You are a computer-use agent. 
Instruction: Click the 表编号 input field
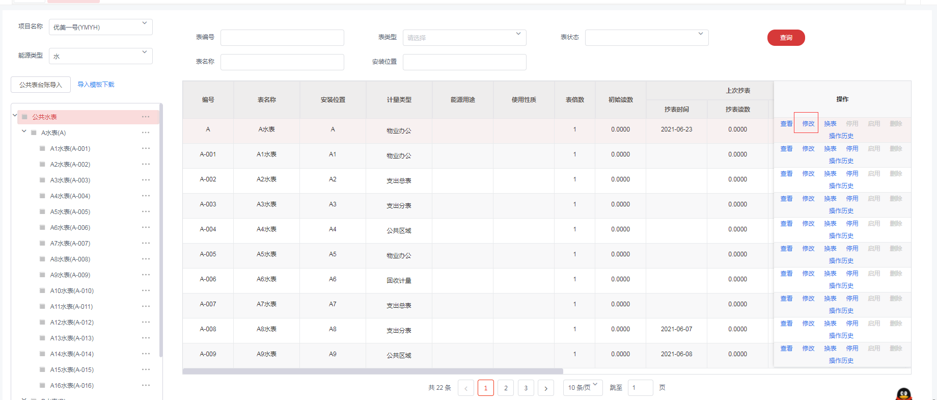pyautogui.click(x=282, y=38)
